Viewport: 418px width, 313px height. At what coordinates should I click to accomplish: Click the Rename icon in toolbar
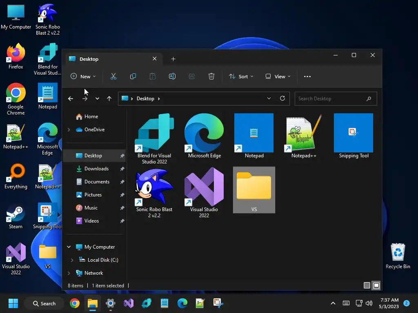point(172,76)
